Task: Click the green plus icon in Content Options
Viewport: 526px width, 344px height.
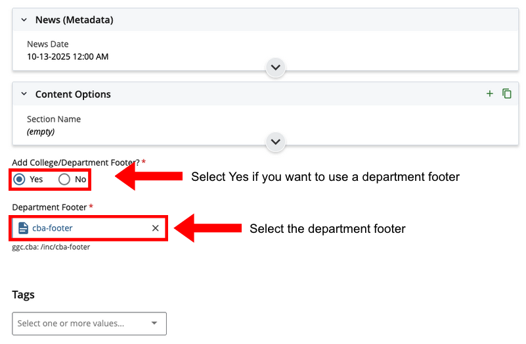Action: (489, 94)
